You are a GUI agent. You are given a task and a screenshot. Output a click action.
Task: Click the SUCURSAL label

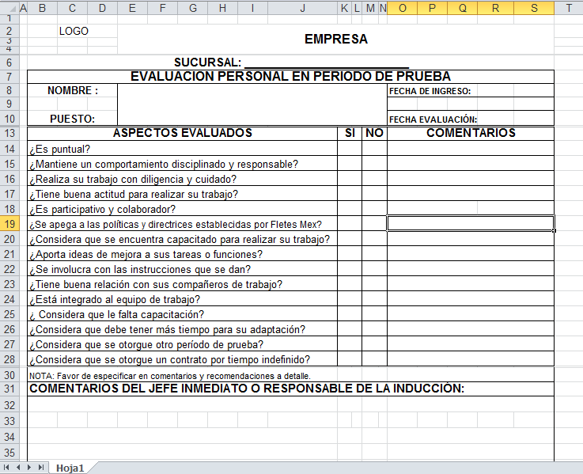207,63
